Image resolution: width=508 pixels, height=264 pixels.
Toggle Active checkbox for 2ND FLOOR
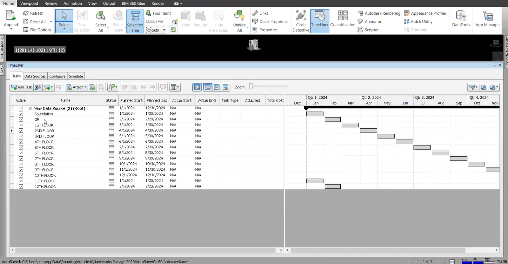point(21,131)
